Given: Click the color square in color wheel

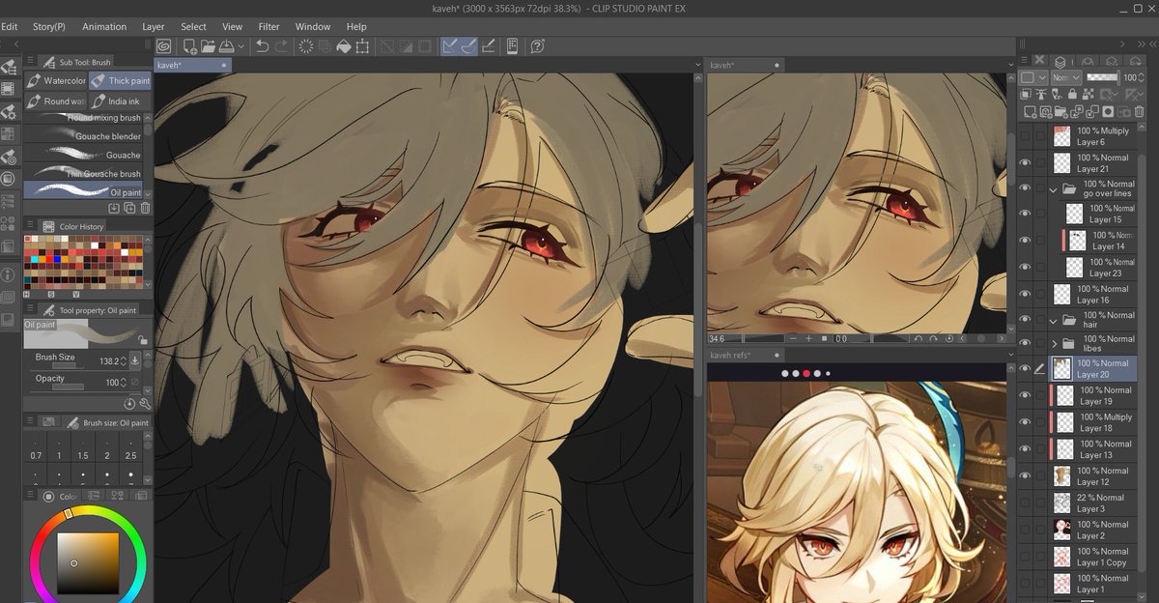Looking at the screenshot, I should coord(88,564).
